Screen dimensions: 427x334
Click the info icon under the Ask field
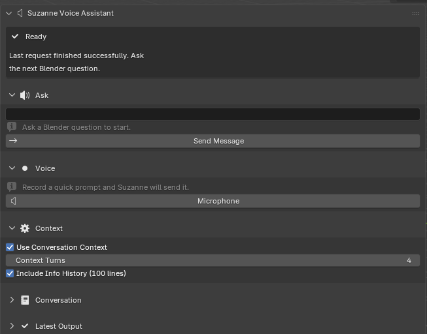click(x=12, y=127)
